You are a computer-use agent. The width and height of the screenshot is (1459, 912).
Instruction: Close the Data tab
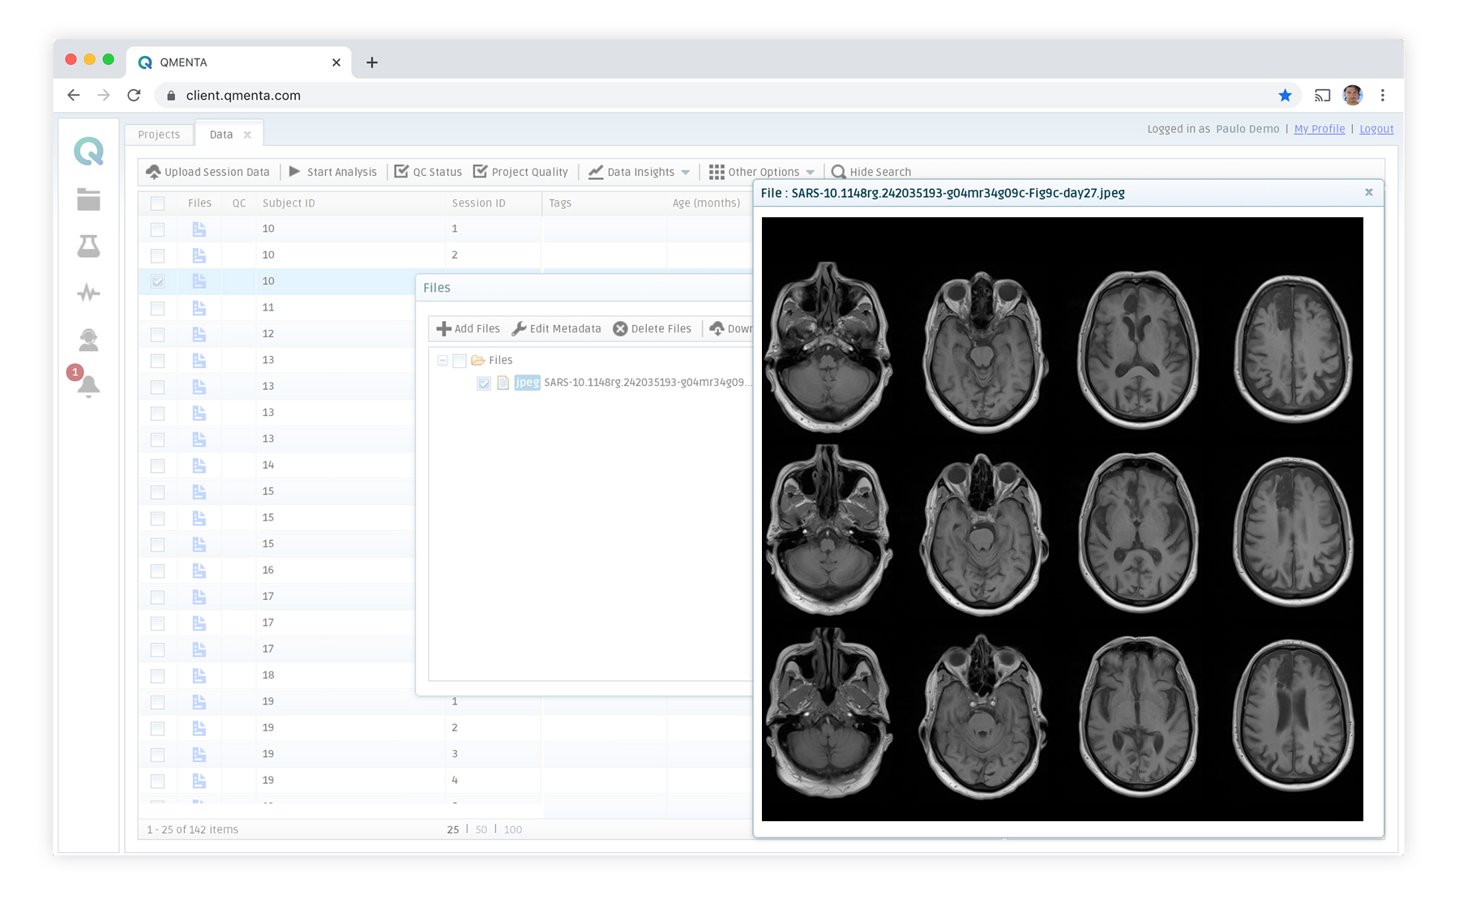pos(247,135)
